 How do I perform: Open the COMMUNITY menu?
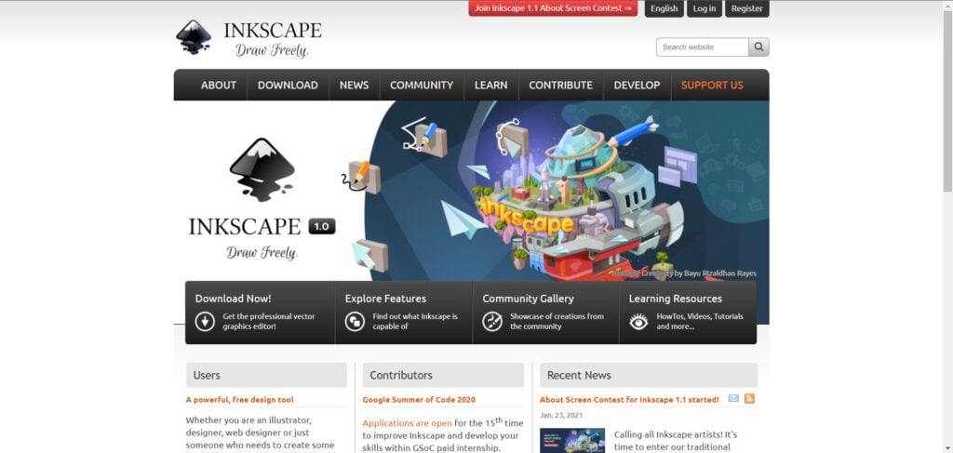(422, 85)
